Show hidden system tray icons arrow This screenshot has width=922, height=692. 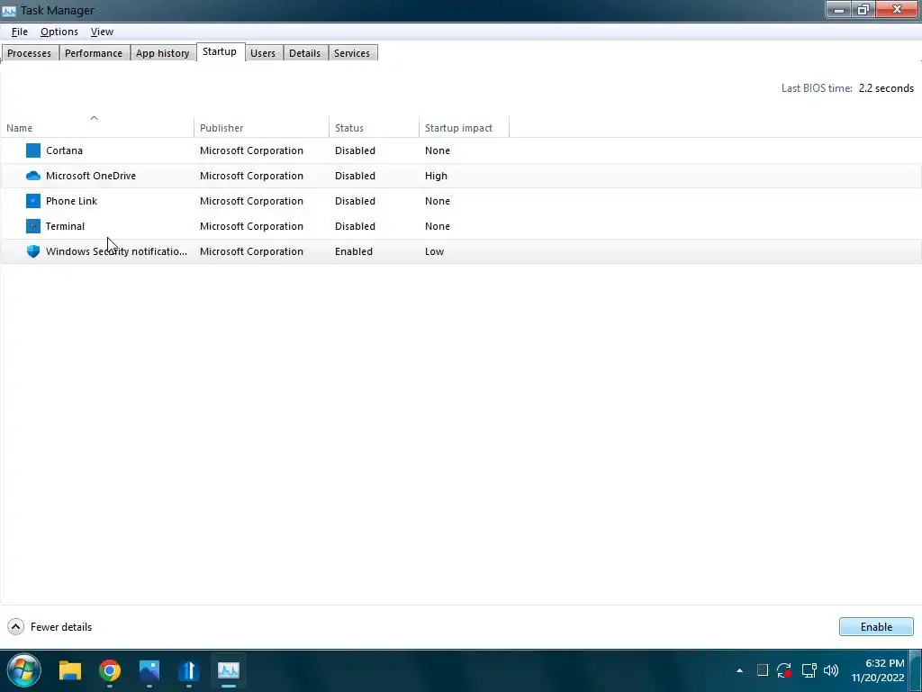tap(739, 670)
